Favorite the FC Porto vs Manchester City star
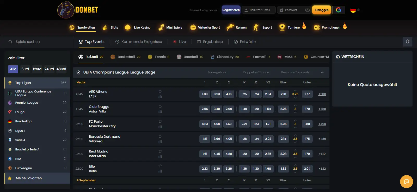 160,121
